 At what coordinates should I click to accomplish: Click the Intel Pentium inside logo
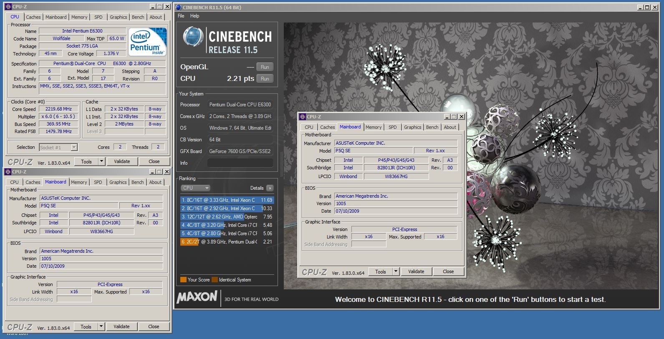point(147,42)
